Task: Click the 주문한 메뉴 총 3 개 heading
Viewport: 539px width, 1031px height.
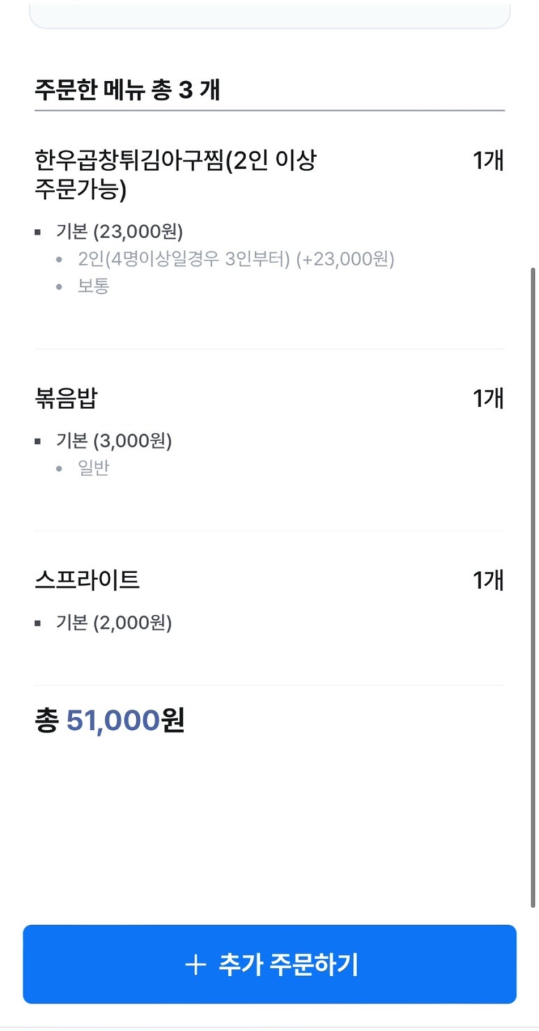Action: tap(127, 91)
